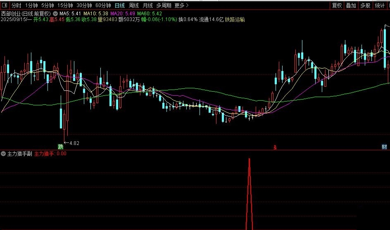390x230 pixels.
Task: Click the red $ event marker
Action: point(275,147)
